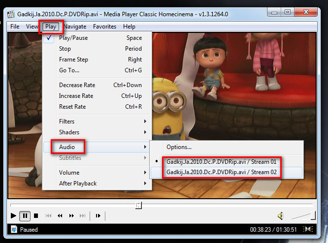This screenshot has height=243, width=328.
Task: Expand the Shaders submenu
Action: 98,132
